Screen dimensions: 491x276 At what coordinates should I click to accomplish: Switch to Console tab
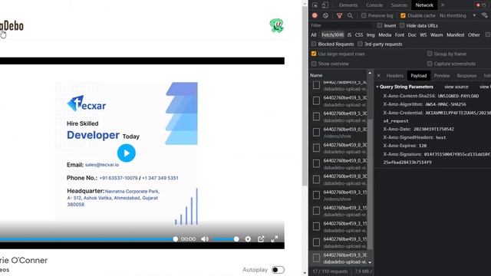click(374, 5)
